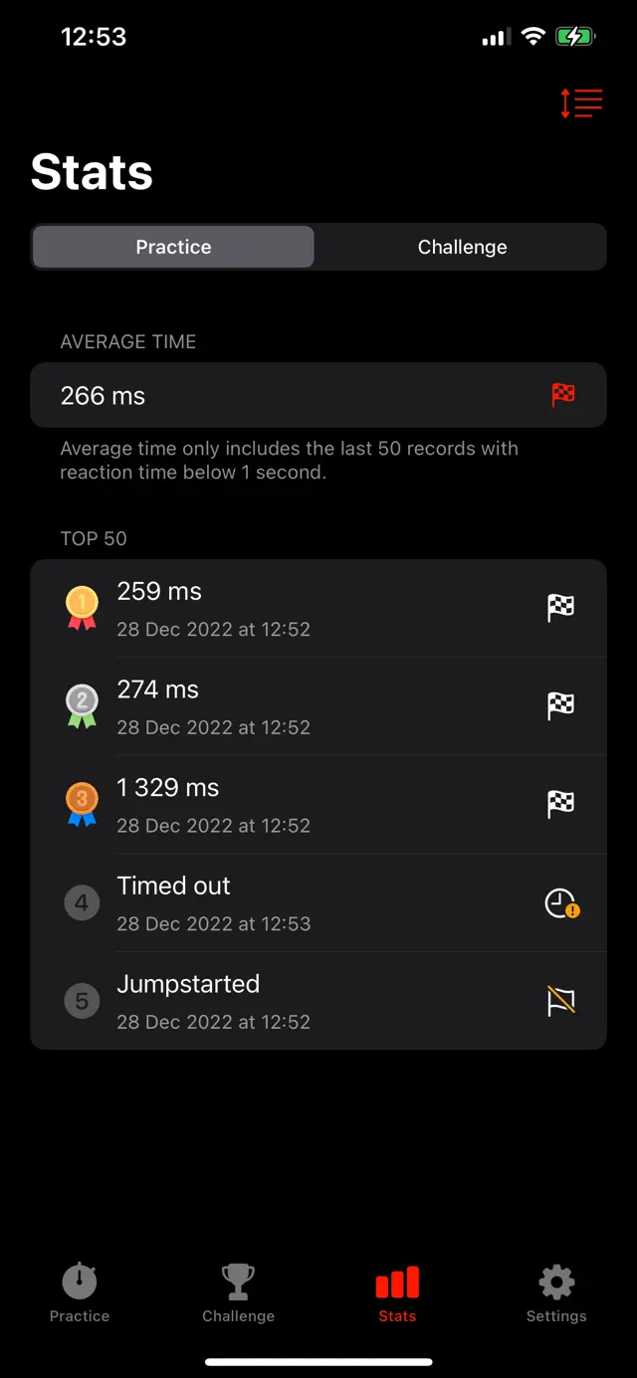Open Settings via the gear icon

(x=555, y=1280)
